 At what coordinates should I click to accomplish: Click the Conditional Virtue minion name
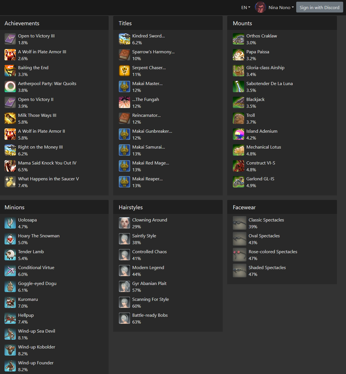(x=36, y=268)
